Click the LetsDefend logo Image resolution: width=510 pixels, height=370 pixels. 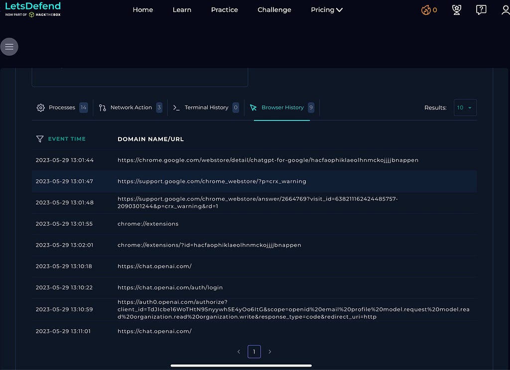tap(33, 9)
